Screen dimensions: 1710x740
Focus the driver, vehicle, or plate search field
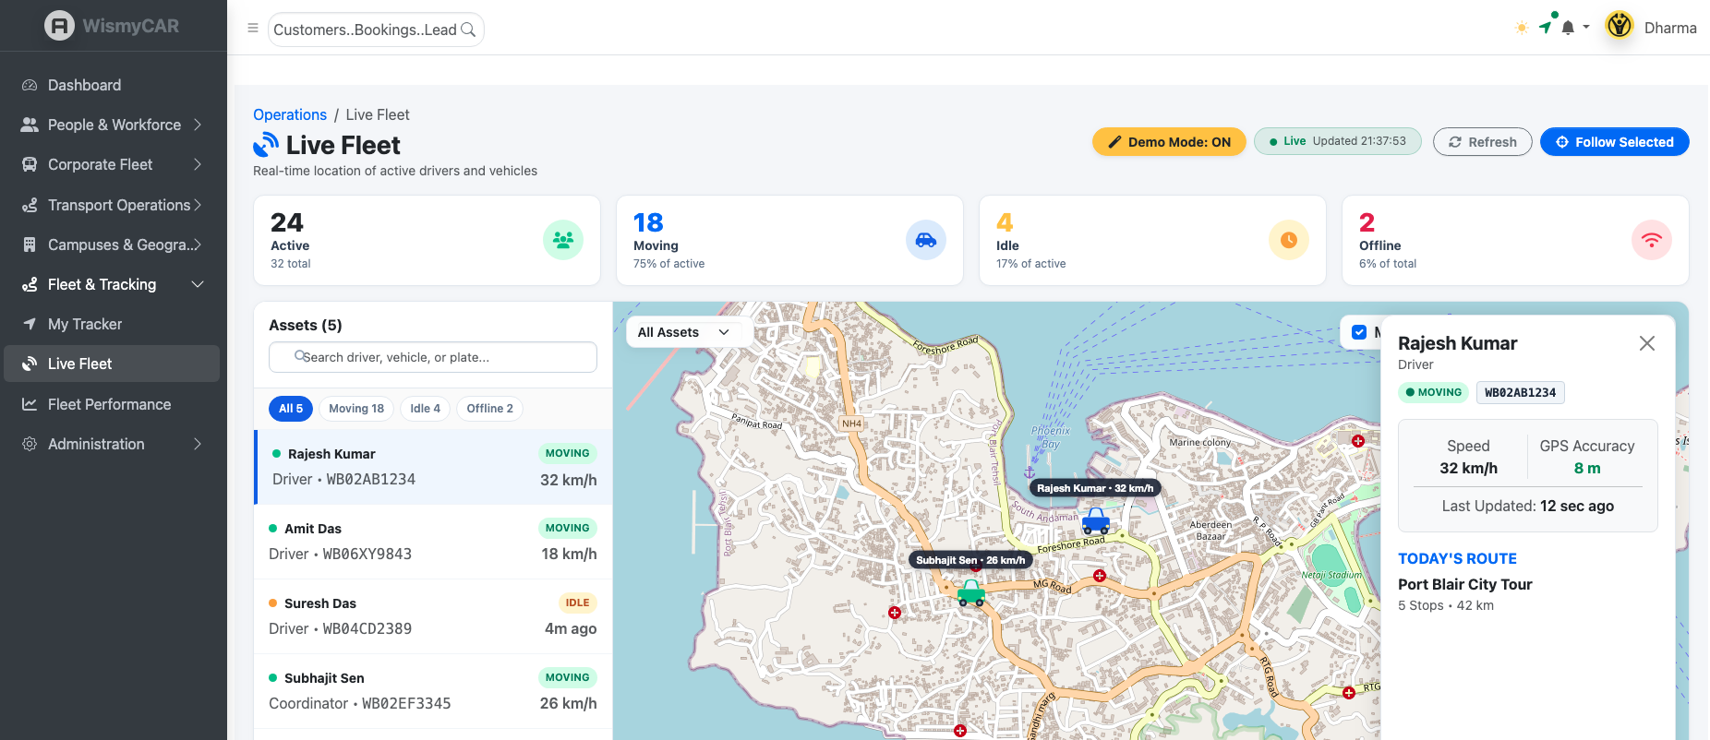pyautogui.click(x=433, y=357)
